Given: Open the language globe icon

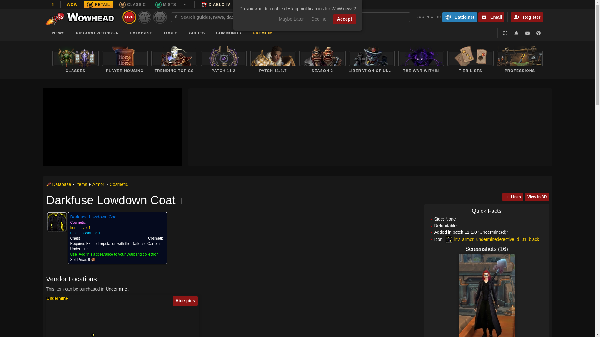Looking at the screenshot, I should [538, 33].
